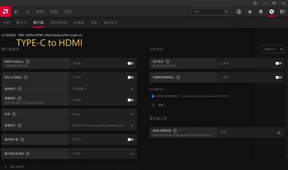288x170 pixels.
Task: Enable AMD FreeSync toggle
Action: coord(130,63)
